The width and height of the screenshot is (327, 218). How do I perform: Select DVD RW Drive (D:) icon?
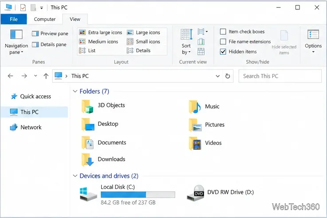pyautogui.click(x=195, y=193)
